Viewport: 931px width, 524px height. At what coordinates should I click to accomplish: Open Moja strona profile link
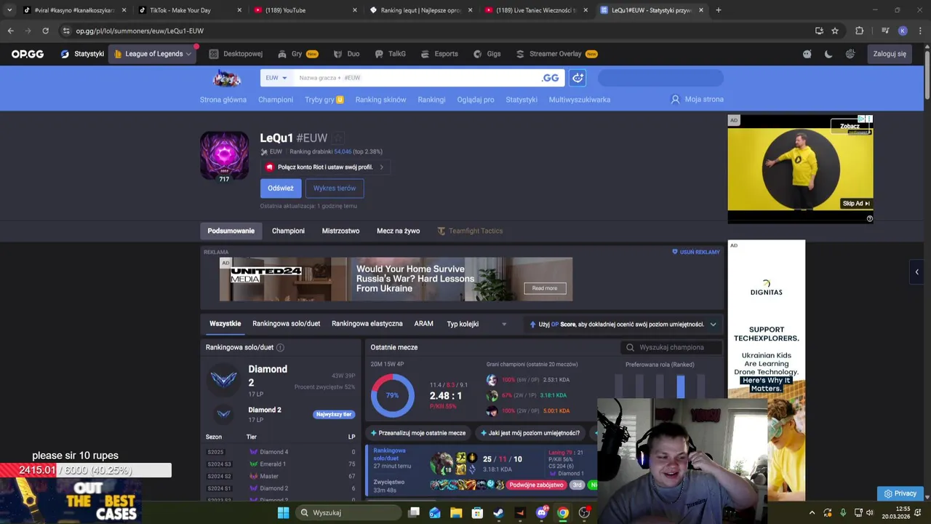[x=697, y=100]
